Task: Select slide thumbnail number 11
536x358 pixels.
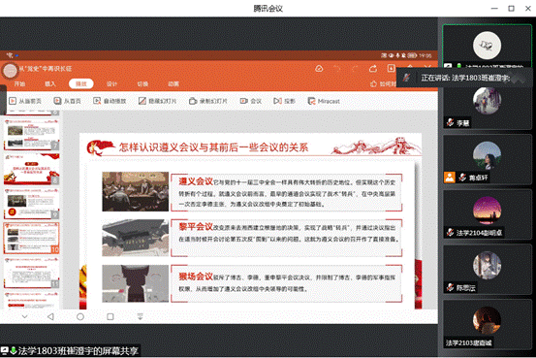Action: (x=31, y=274)
